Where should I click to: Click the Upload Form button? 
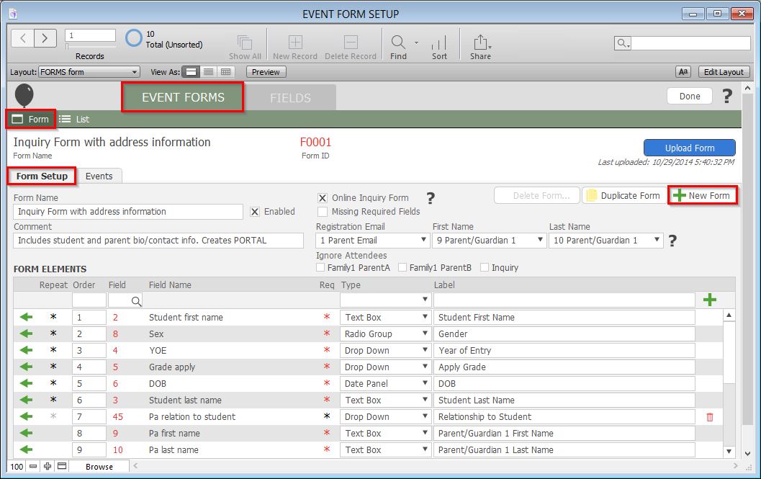point(689,148)
